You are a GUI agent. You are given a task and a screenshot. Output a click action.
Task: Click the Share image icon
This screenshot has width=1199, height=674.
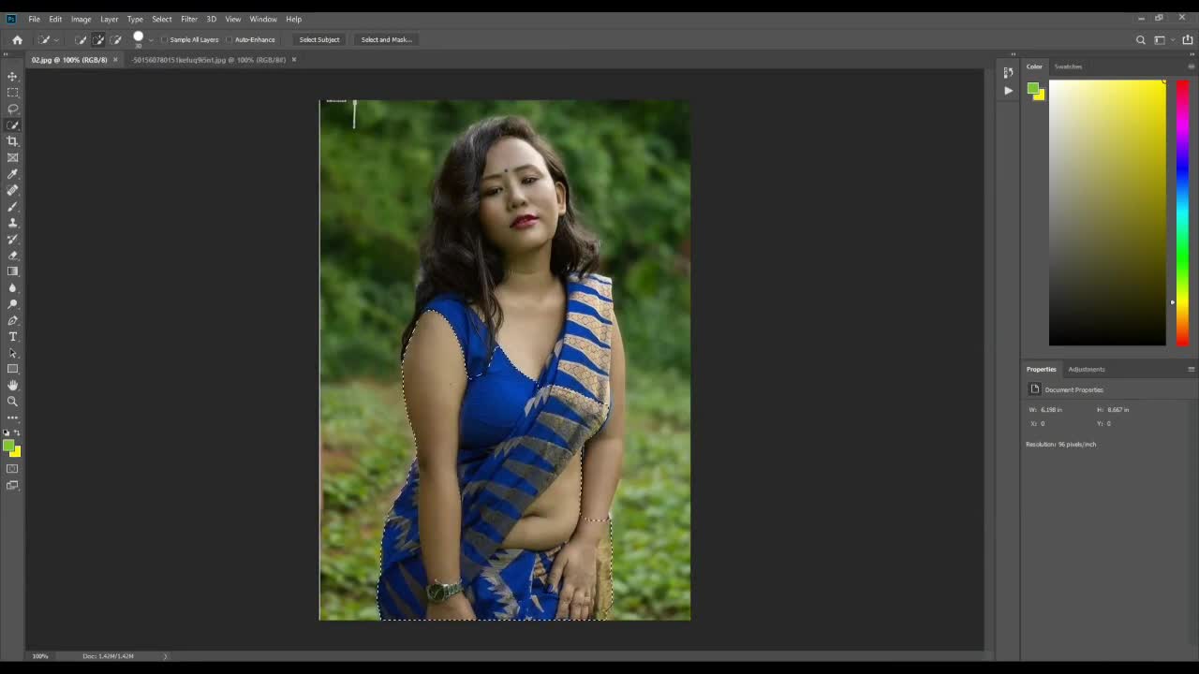click(1188, 39)
